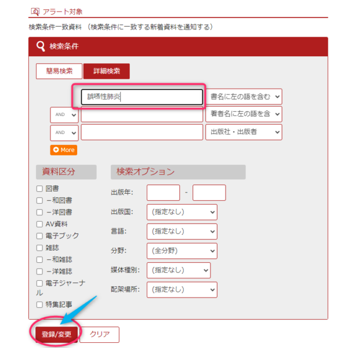Open the 分野 (全分野) dropdown
This screenshot has height=348, width=348.
point(182,251)
